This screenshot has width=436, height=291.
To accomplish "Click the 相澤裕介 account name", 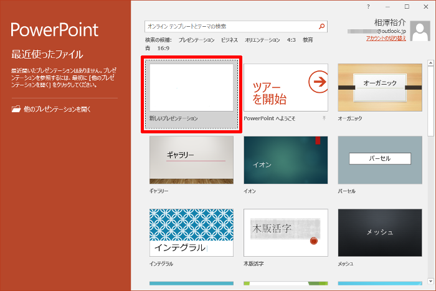I will click(x=389, y=23).
